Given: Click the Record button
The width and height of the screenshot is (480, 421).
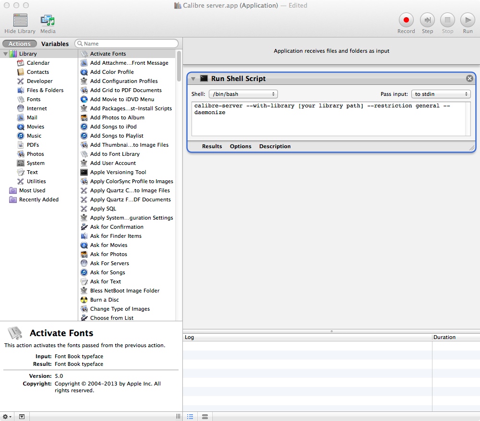Looking at the screenshot, I should [x=406, y=20].
